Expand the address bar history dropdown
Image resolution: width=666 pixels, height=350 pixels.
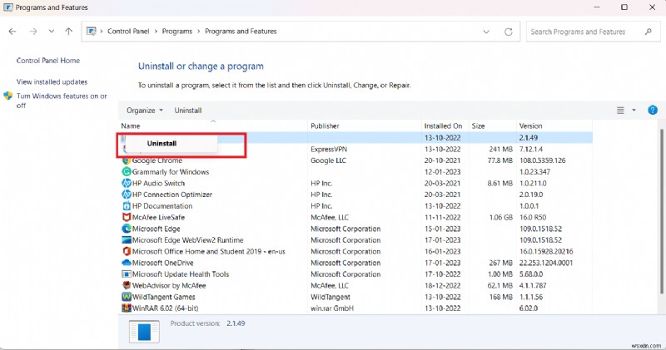coord(486,32)
